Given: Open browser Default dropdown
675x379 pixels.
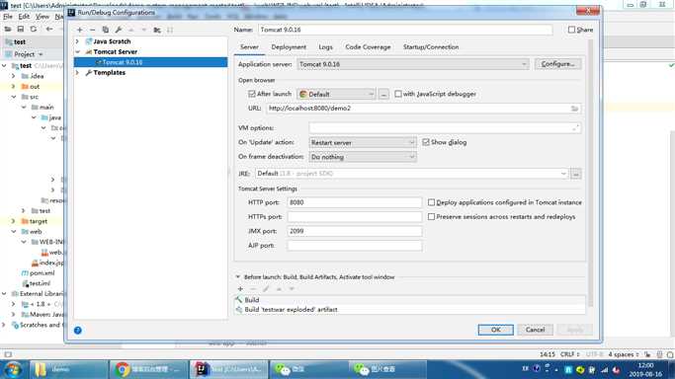Looking at the screenshot, I should coord(337,94).
